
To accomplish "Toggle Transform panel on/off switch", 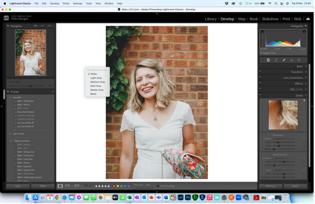I will click(x=260, y=71).
